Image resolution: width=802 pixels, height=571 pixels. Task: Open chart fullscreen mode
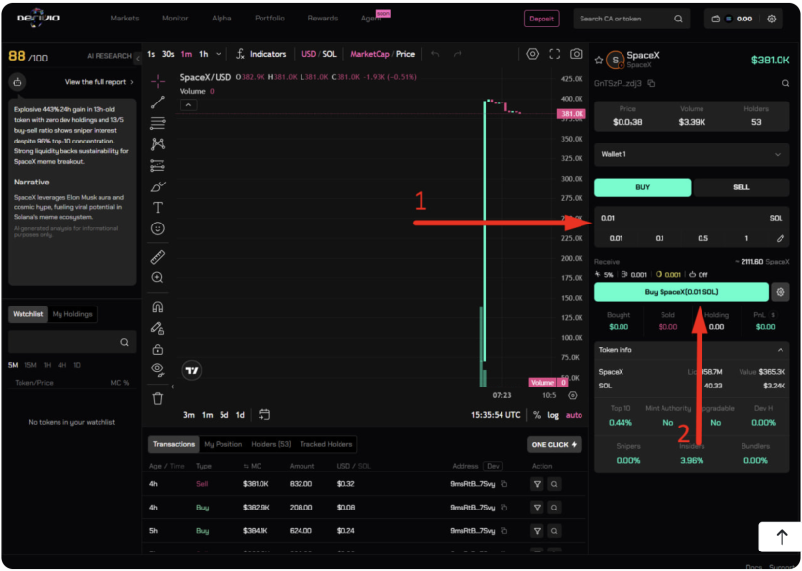(554, 55)
